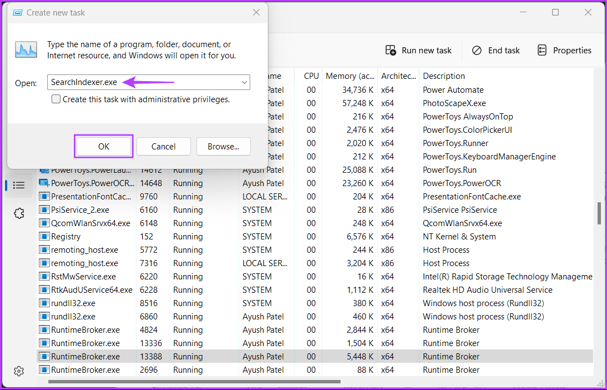Screen dimensions: 607x390
Task: Click Run new task in Task Manager
Action: (x=418, y=51)
